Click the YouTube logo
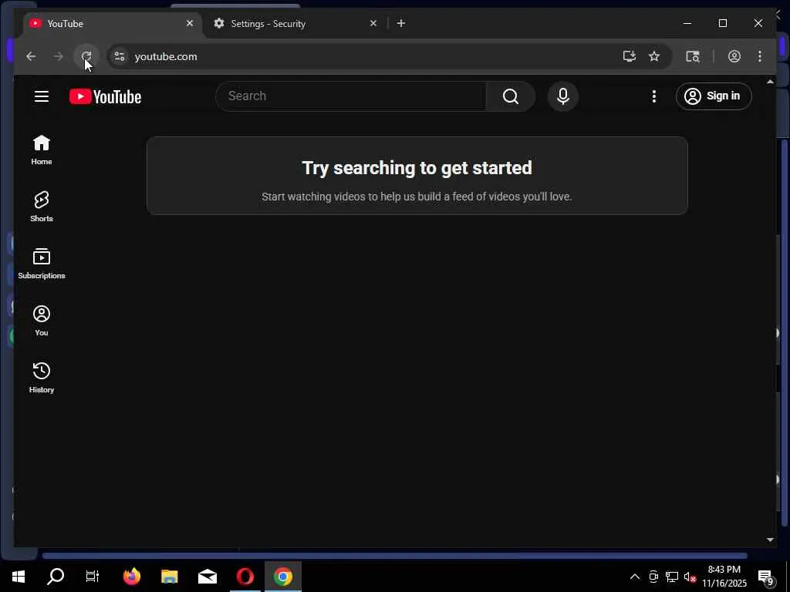Viewport: 790px width, 592px height. click(x=105, y=96)
